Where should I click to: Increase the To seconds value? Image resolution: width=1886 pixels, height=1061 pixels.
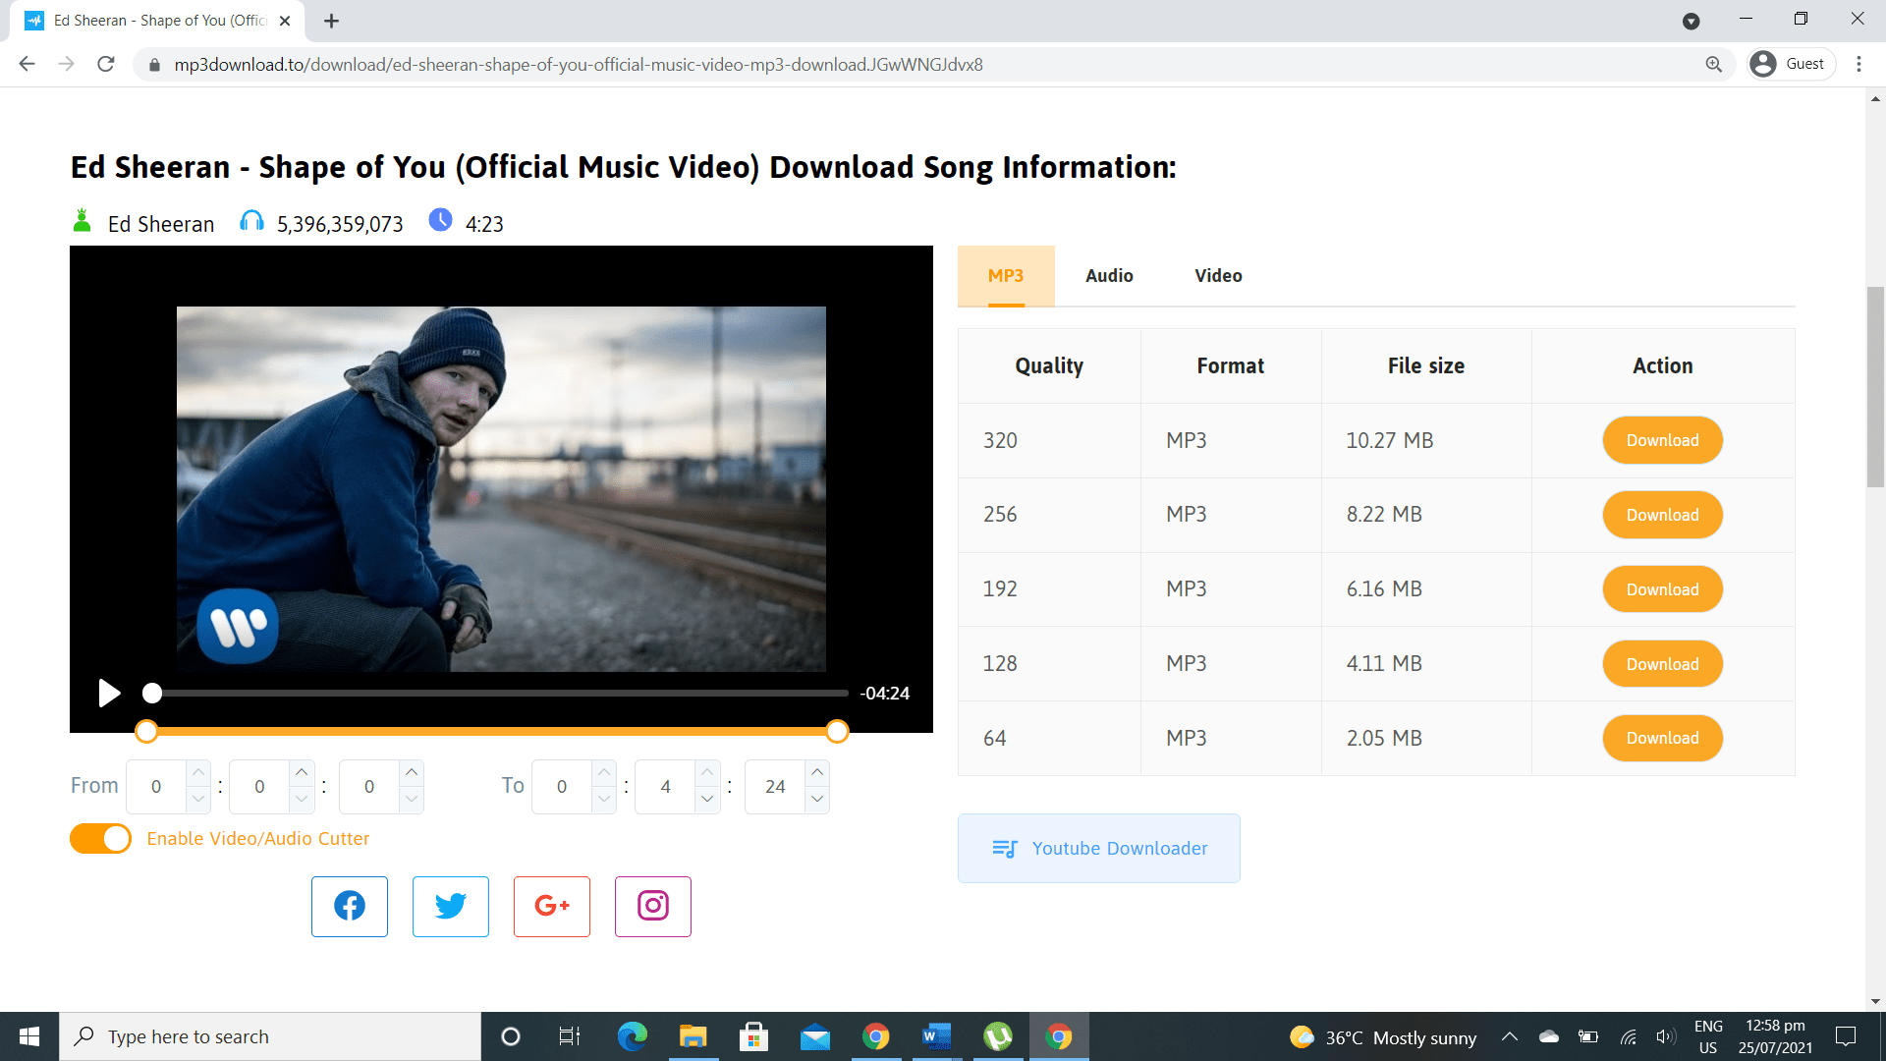pos(817,773)
